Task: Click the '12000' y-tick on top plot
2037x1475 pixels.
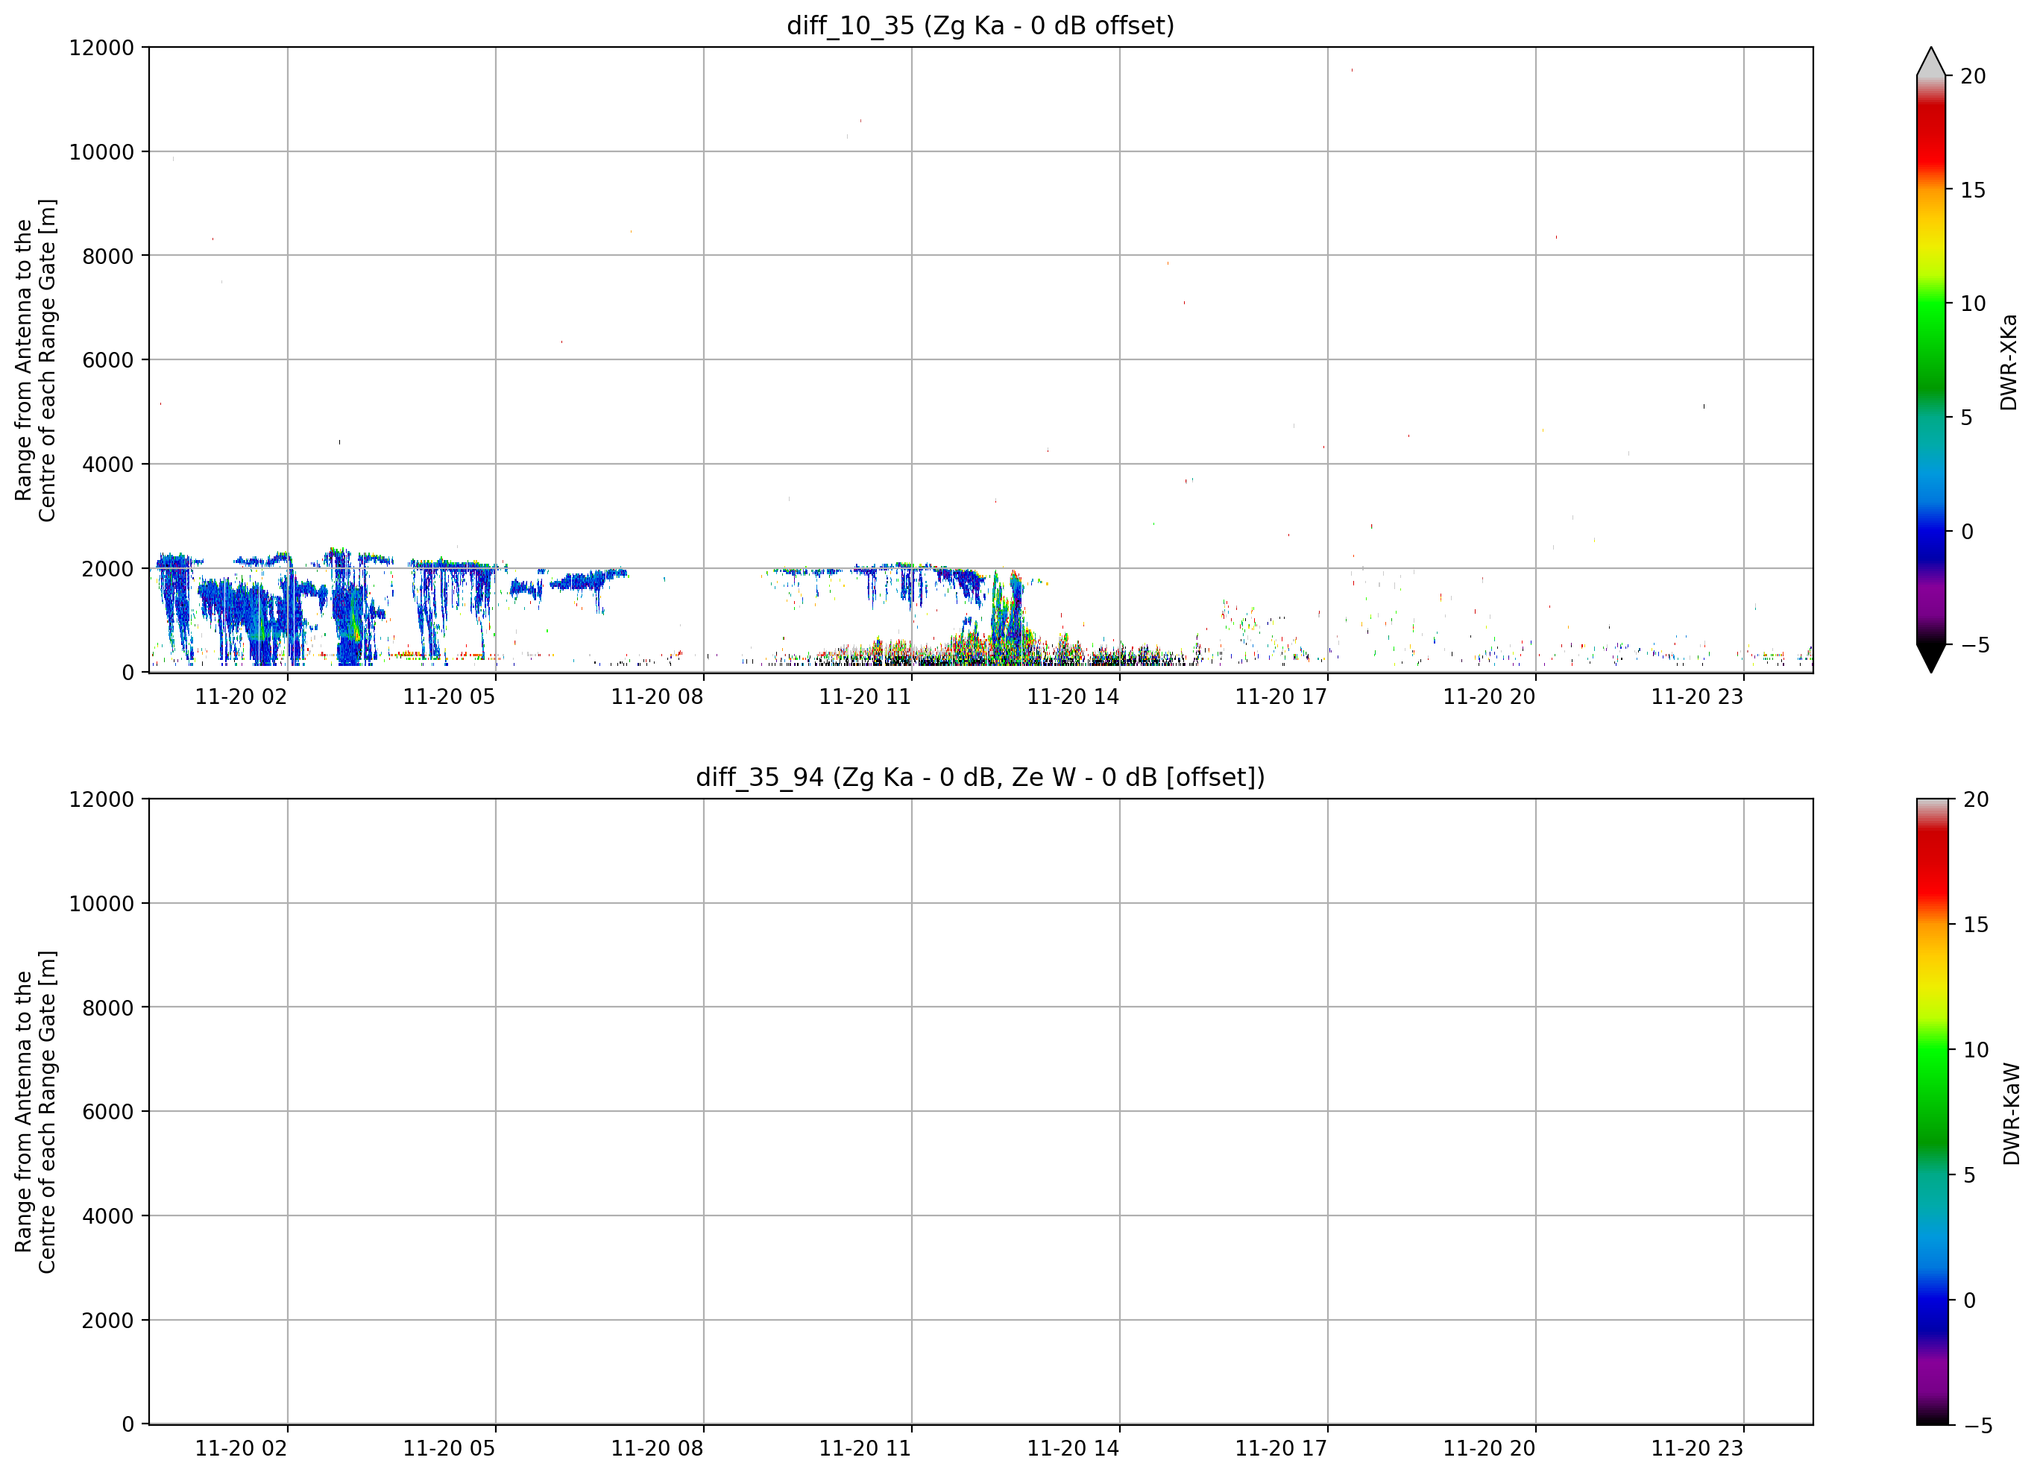Action: coord(101,48)
